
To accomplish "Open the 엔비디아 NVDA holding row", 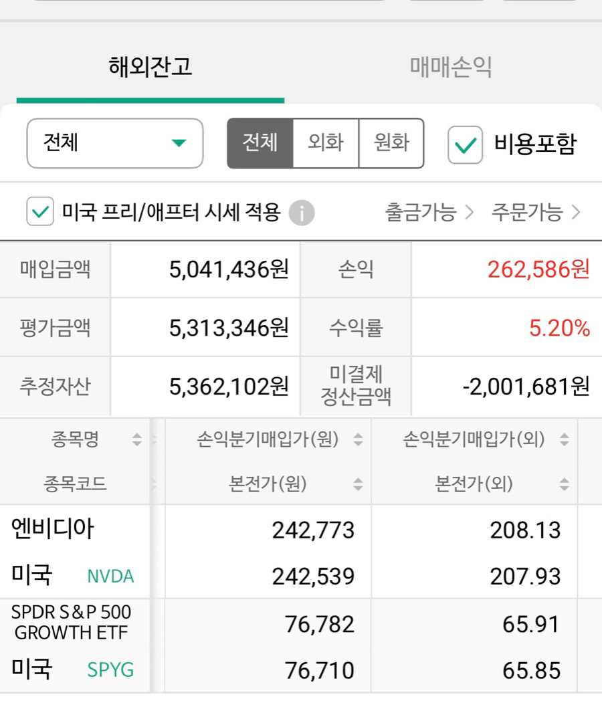I will coord(301,552).
